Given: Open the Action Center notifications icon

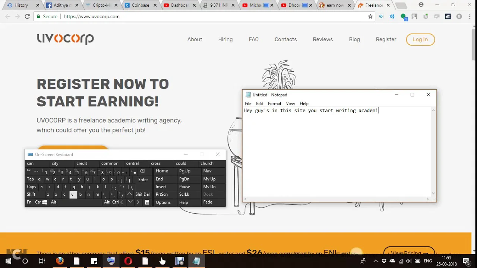Looking at the screenshot, I should coord(466,261).
